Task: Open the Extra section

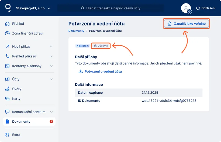Action: (x=16, y=135)
